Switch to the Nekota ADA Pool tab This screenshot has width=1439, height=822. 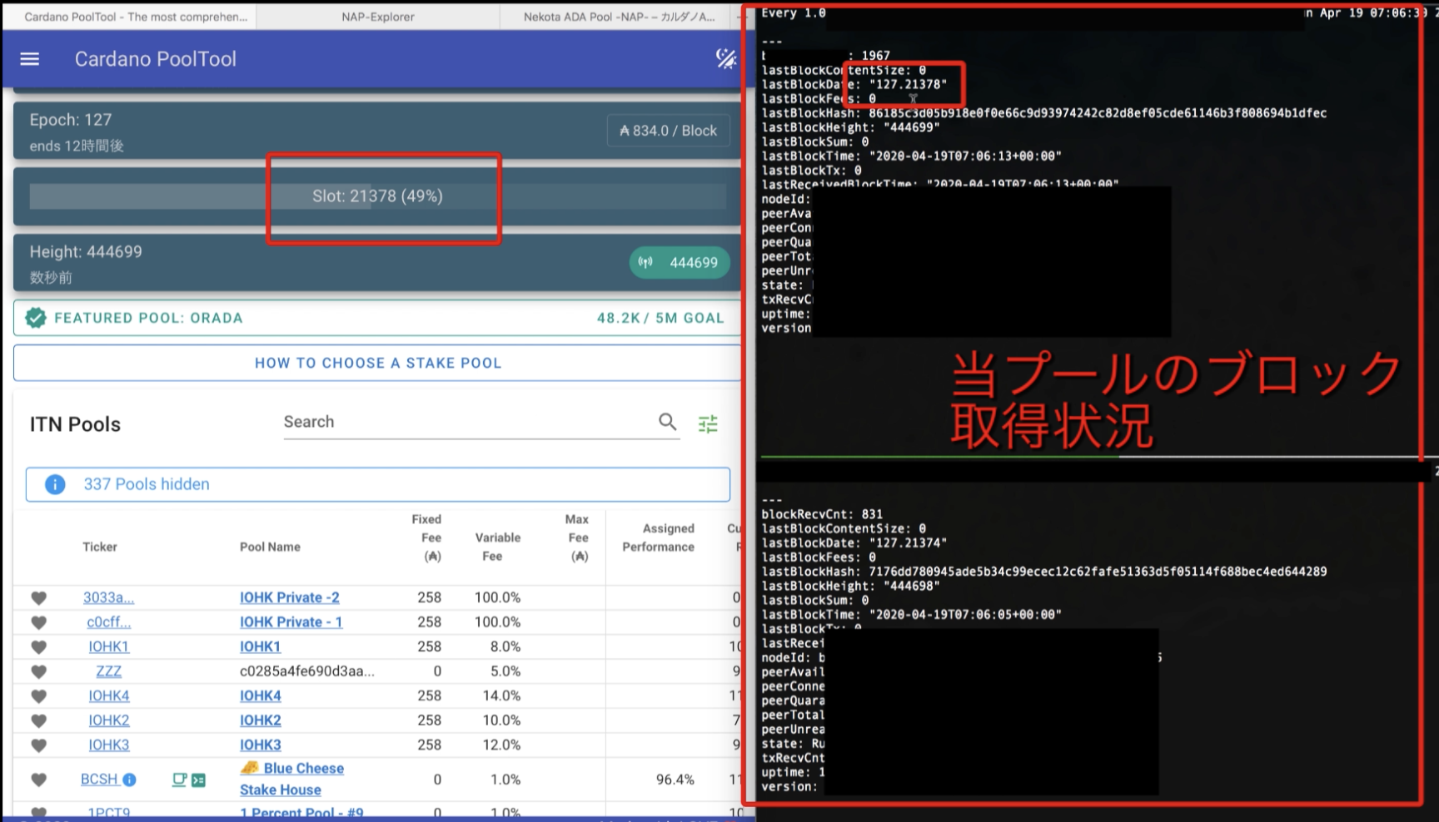coord(619,17)
